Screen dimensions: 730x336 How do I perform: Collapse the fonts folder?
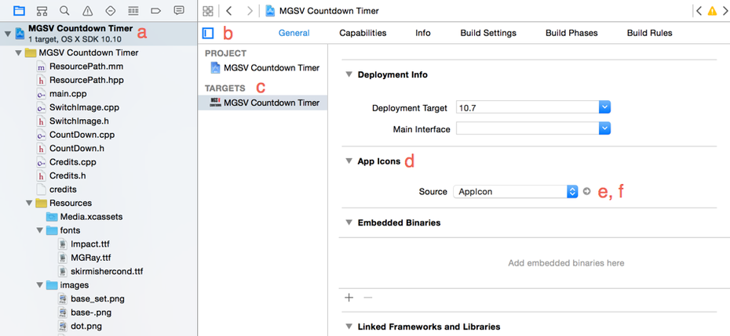40,230
